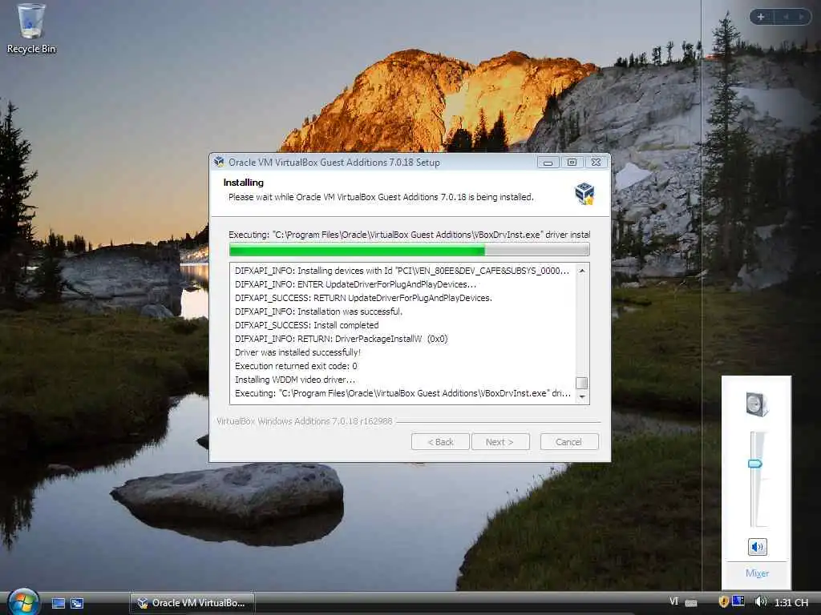Click the VI language indicator in taskbar
The width and height of the screenshot is (821, 615).
[673, 601]
